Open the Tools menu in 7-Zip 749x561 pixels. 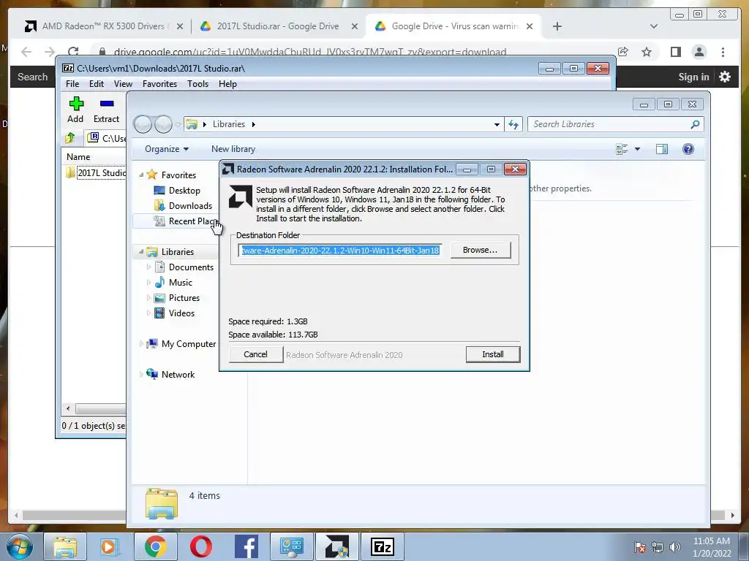pyautogui.click(x=197, y=84)
